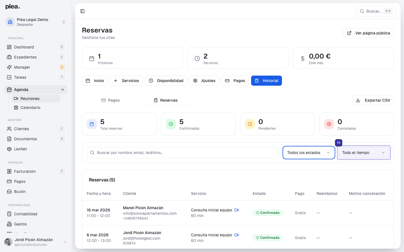
Task: Click video icon for 6 mar 2026 booking
Action: (237, 235)
